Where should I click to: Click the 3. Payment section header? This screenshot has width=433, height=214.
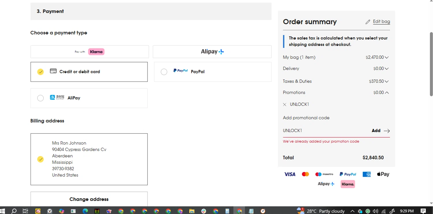pyautogui.click(x=151, y=11)
